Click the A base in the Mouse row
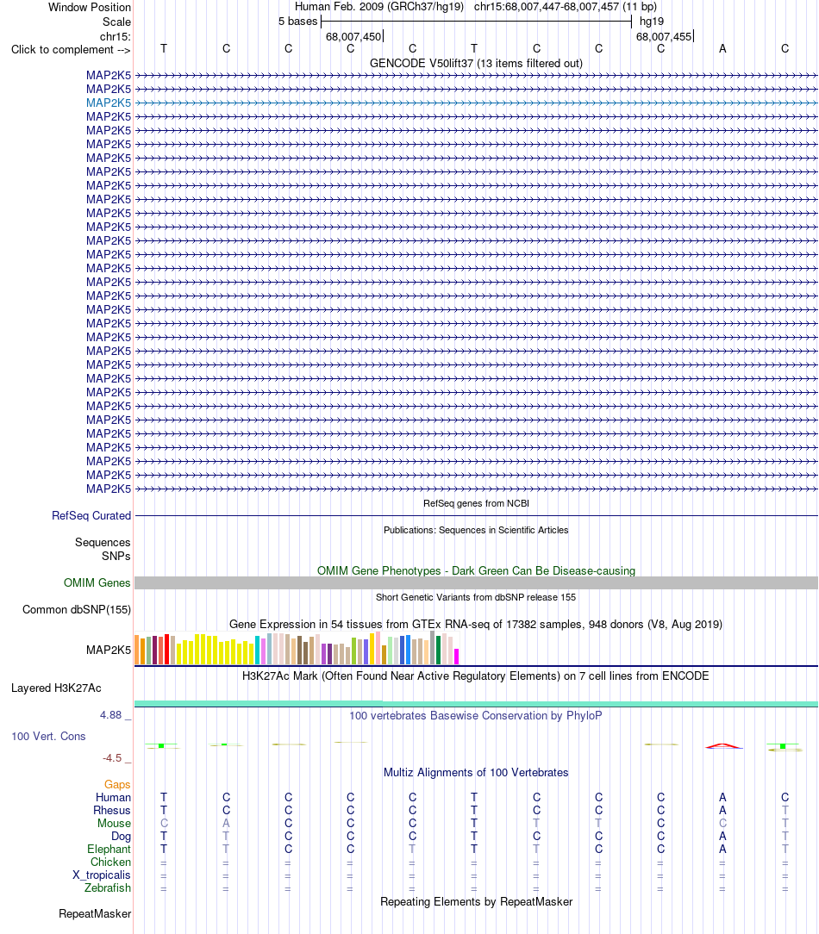819x934 pixels. tap(226, 823)
